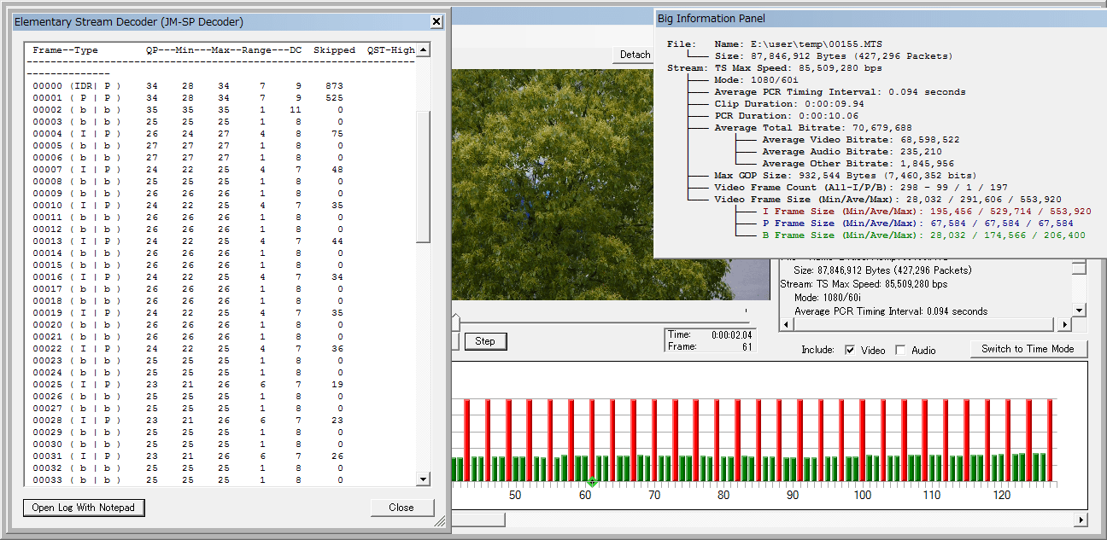This screenshot has height=540, width=1107.
Task: Click the frame chart horizontal scrollbar thumb
Action: pyautogui.click(x=478, y=520)
